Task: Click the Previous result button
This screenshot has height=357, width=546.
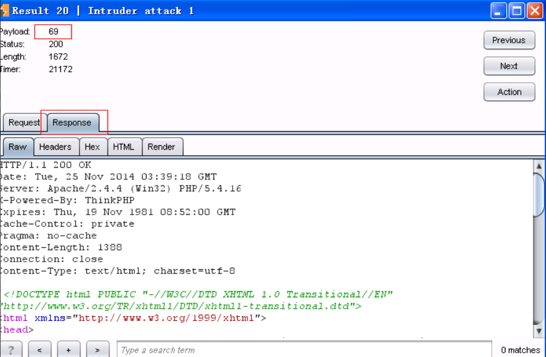Action: click(x=509, y=40)
